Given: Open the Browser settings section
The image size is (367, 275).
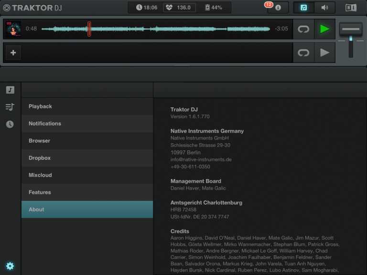Looking at the screenshot, I should [87, 141].
